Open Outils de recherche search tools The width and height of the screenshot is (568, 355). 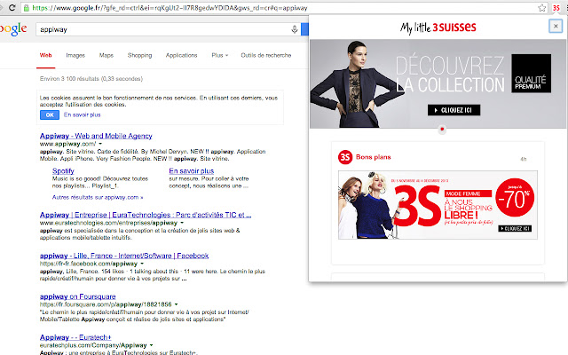(x=265, y=55)
